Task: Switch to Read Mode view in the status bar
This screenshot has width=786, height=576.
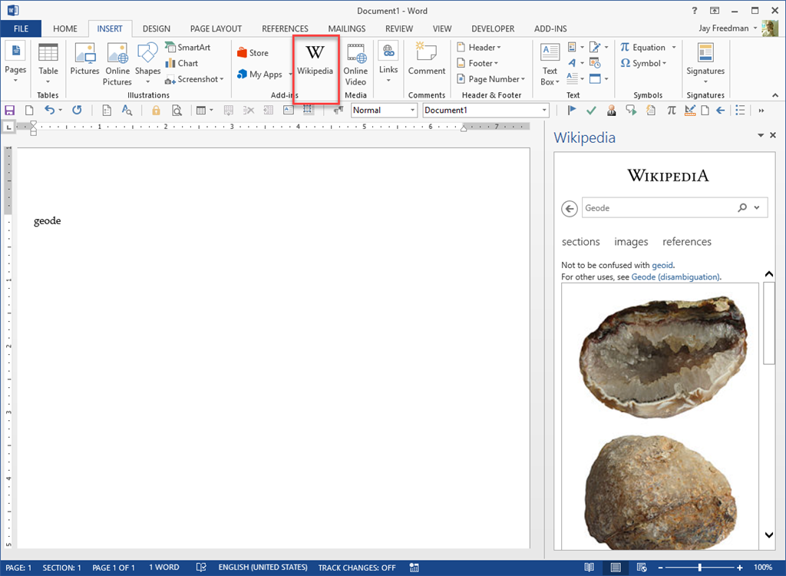Action: click(x=589, y=568)
